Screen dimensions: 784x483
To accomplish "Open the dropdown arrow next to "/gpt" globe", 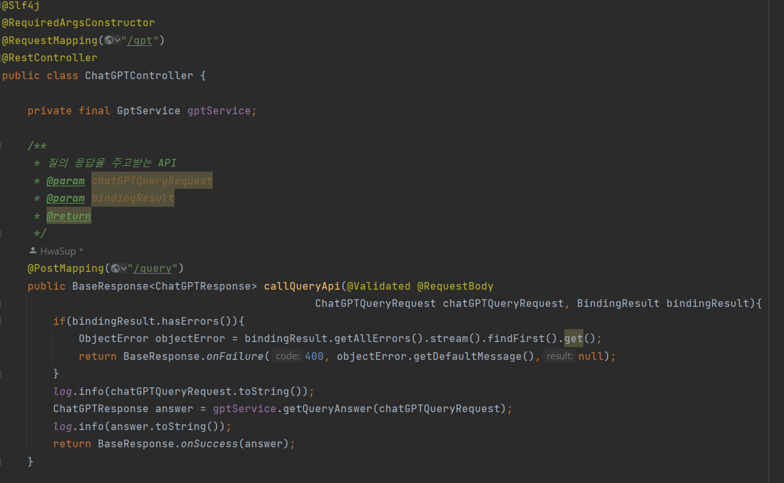I will click(117, 40).
